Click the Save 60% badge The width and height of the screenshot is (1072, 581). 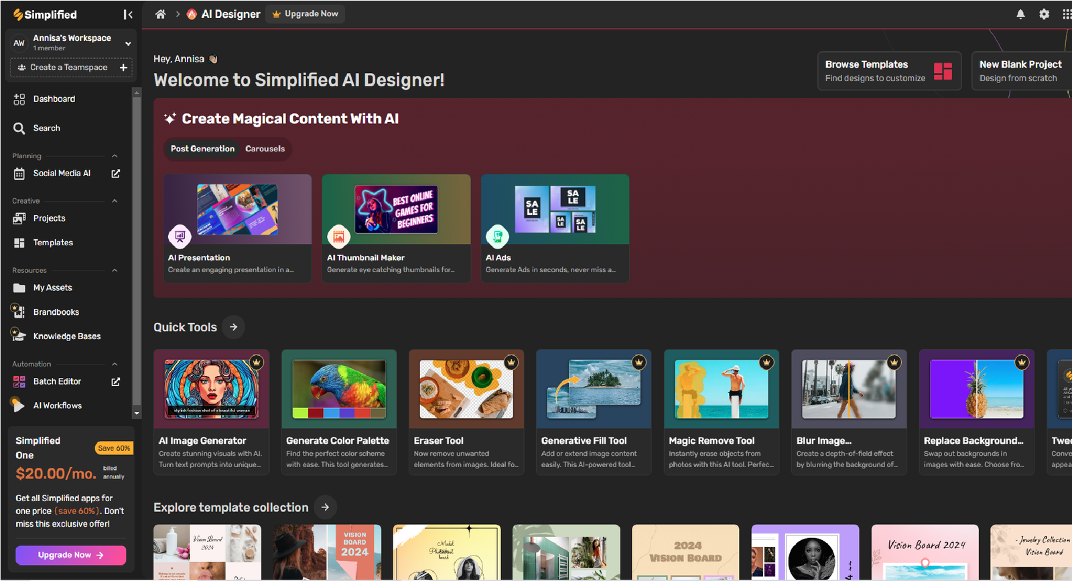coord(114,448)
